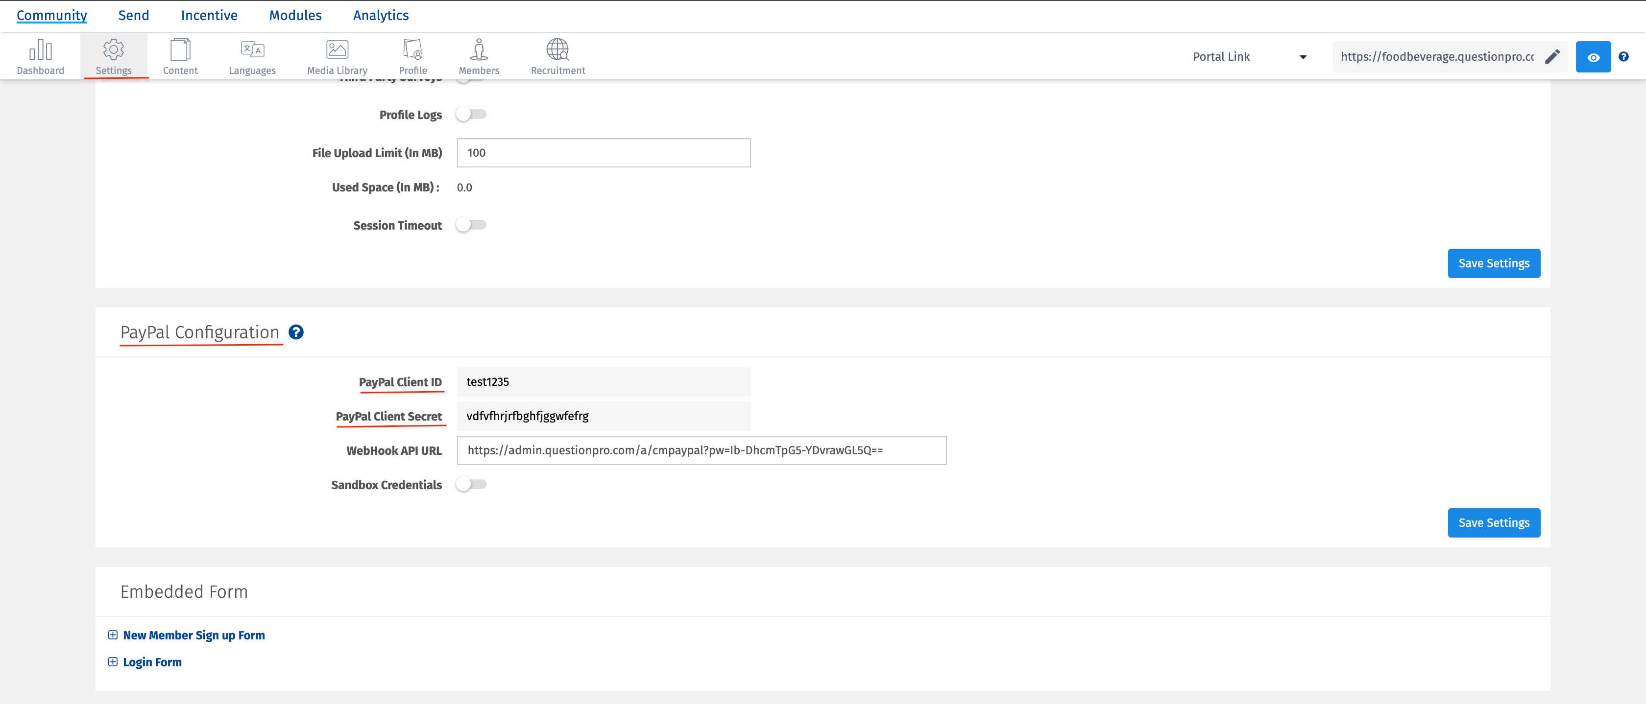Enable Sandbox Credentials
The height and width of the screenshot is (704, 1646).
tap(472, 484)
